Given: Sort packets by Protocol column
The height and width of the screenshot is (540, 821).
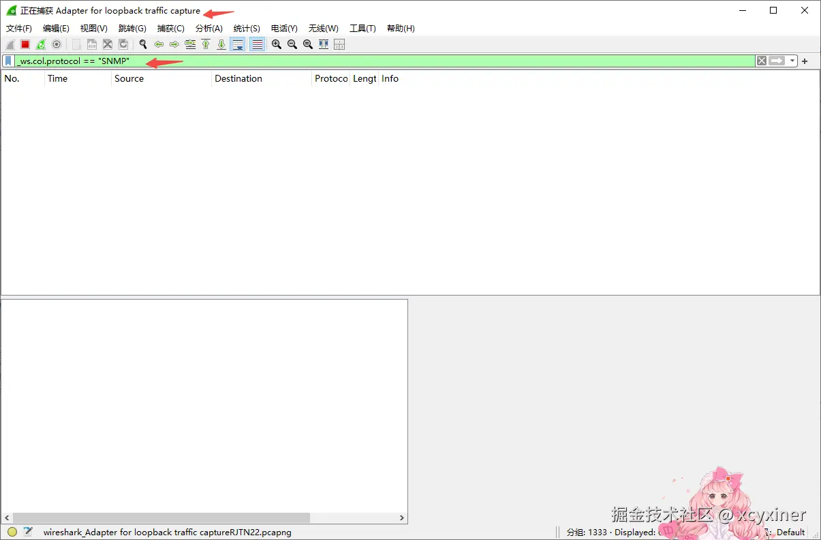Looking at the screenshot, I should pyautogui.click(x=331, y=78).
